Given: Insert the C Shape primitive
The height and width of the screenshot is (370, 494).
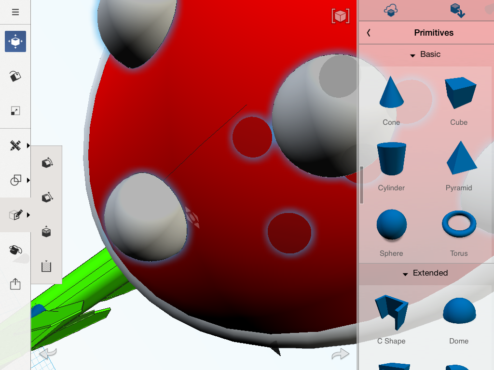Looking at the screenshot, I should (391, 319).
